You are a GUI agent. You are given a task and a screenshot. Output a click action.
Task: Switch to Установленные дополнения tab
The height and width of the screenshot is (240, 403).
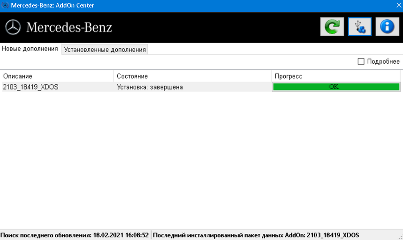point(105,49)
